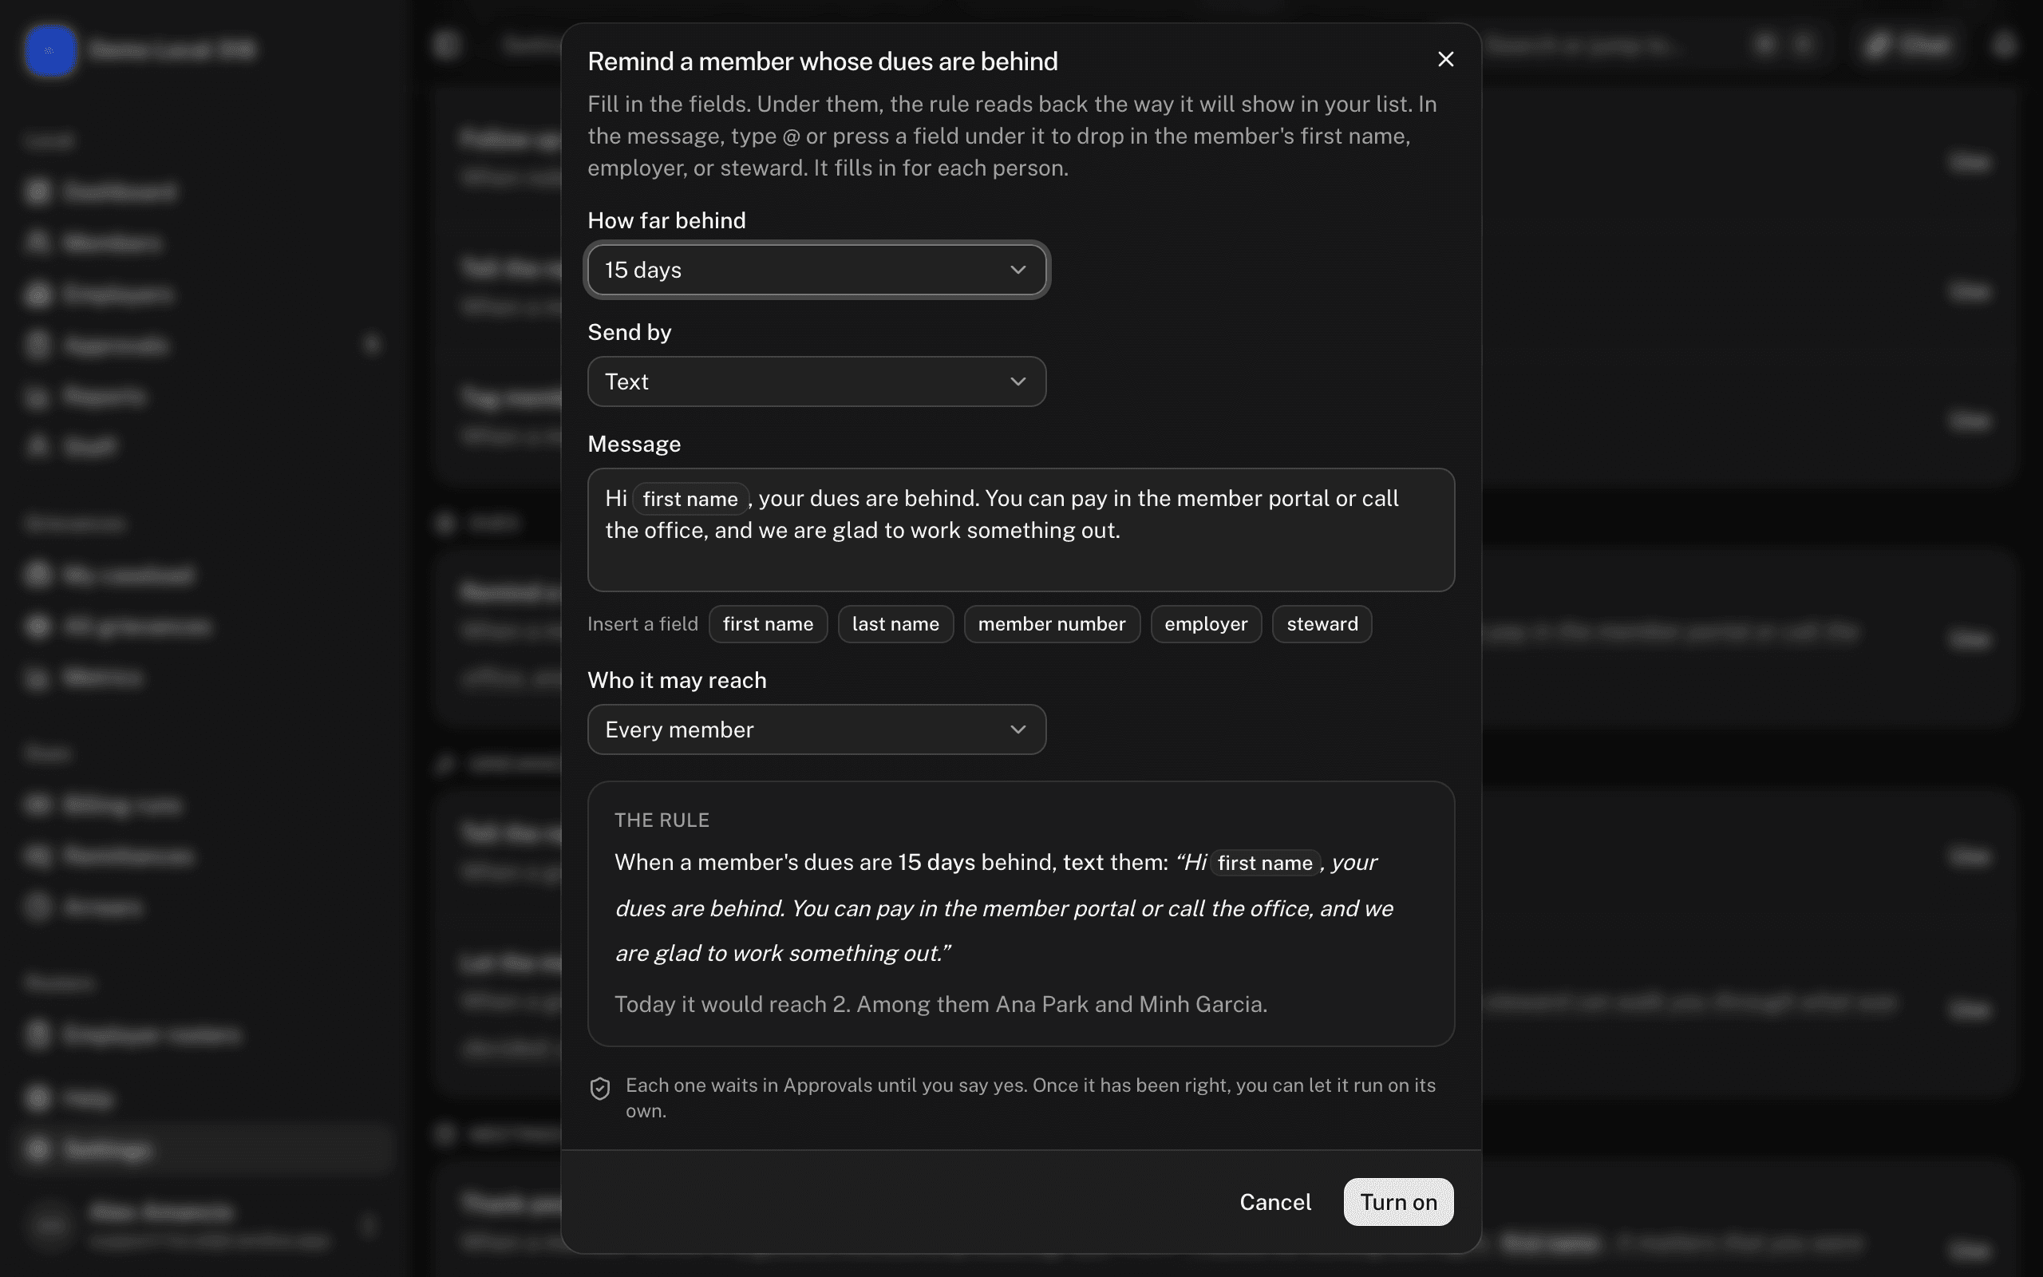Insert the first name field chip
The width and height of the screenshot is (2043, 1277).
(768, 624)
